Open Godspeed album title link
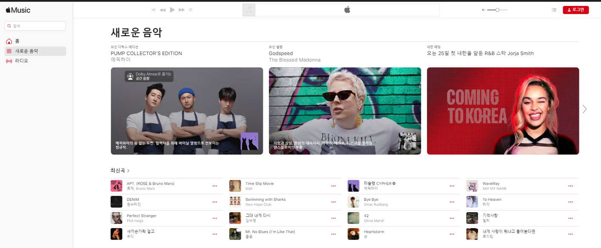Screen dimensions: 601x248 coord(281,54)
